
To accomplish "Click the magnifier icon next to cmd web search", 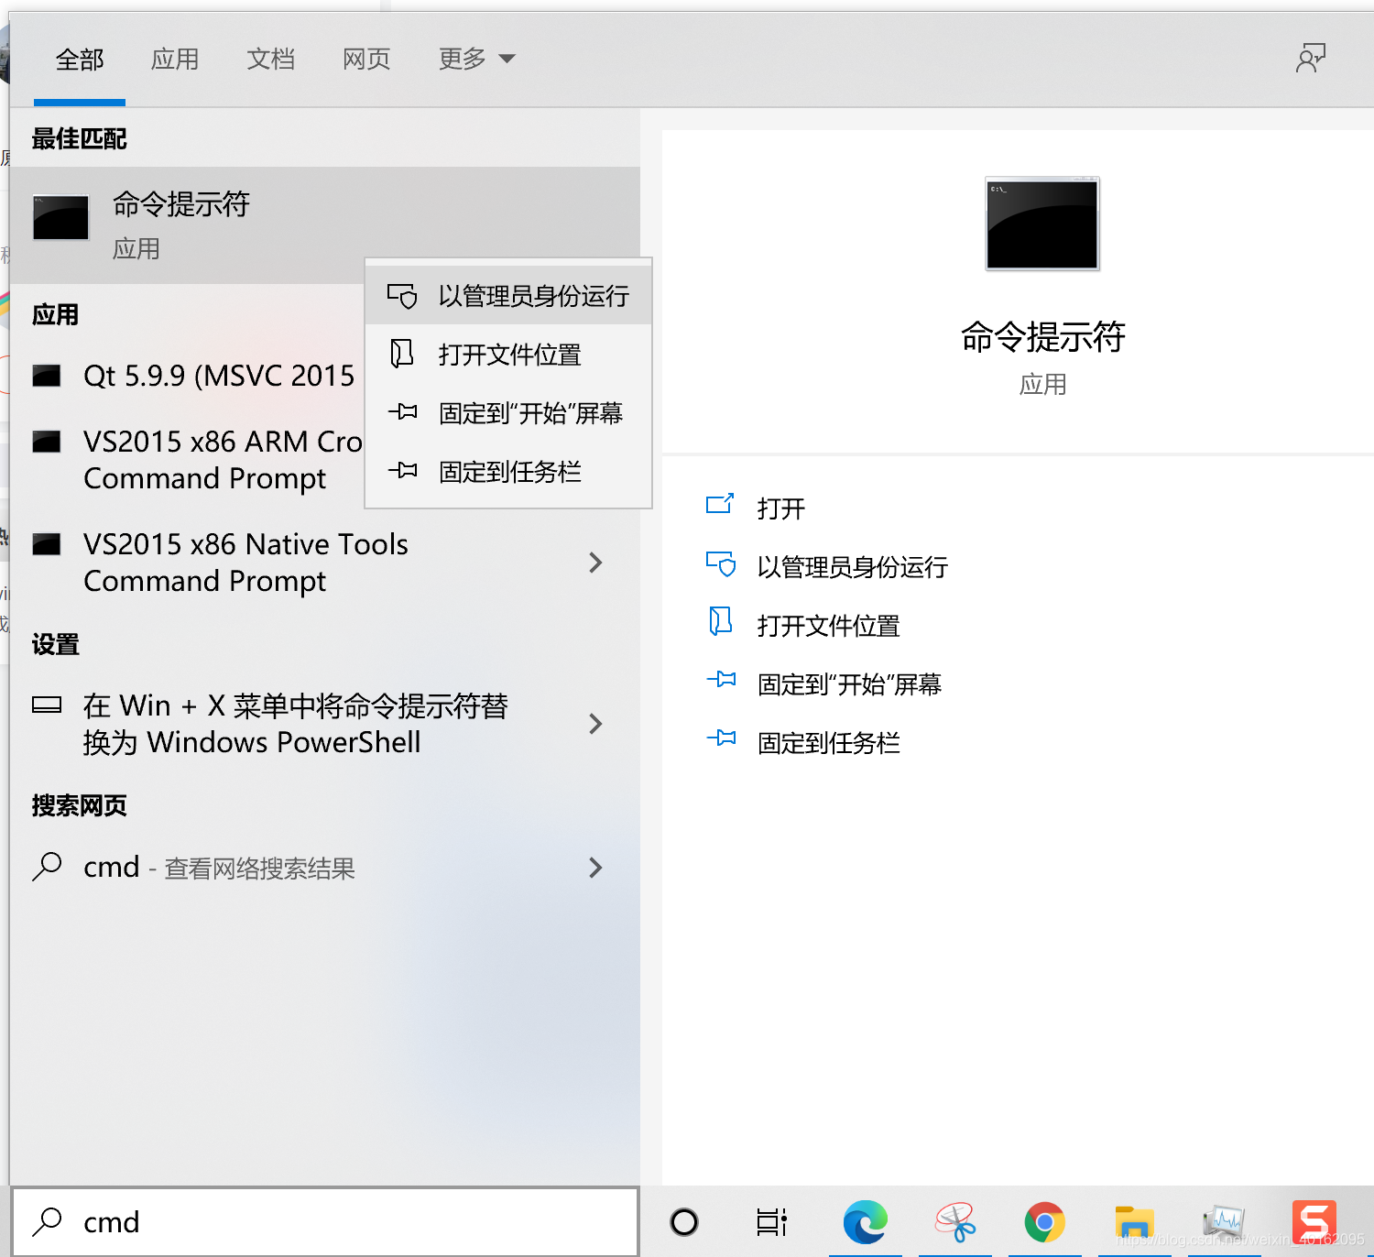I will coord(47,866).
